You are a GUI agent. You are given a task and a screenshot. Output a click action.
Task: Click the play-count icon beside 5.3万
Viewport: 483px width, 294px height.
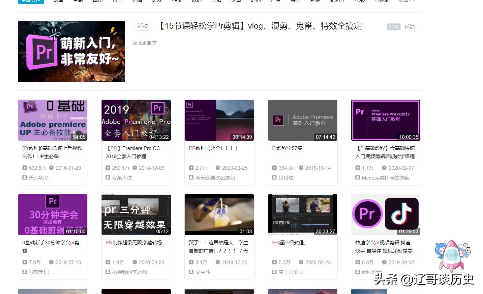(274, 262)
